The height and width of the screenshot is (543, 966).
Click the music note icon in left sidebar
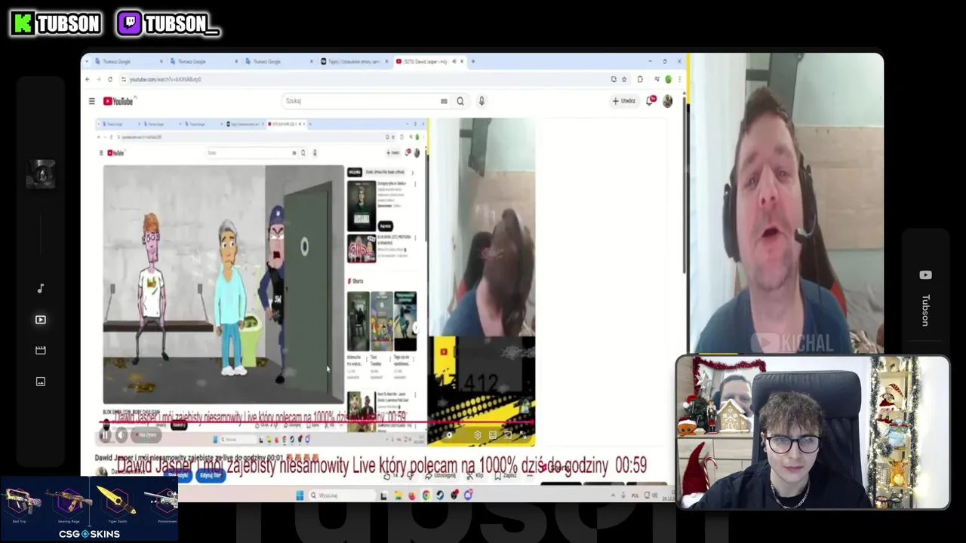(41, 288)
